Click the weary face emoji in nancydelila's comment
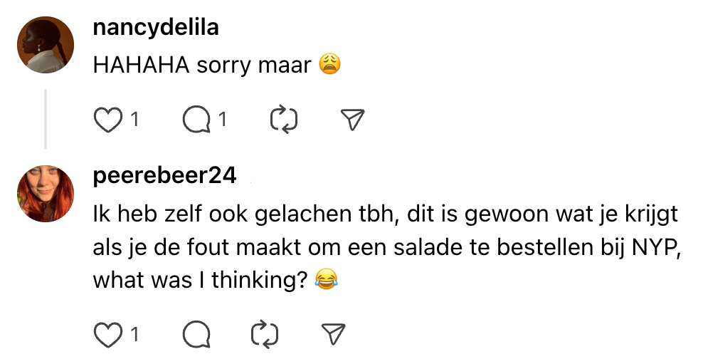Screen dimensions: 703x359 pyautogui.click(x=330, y=65)
